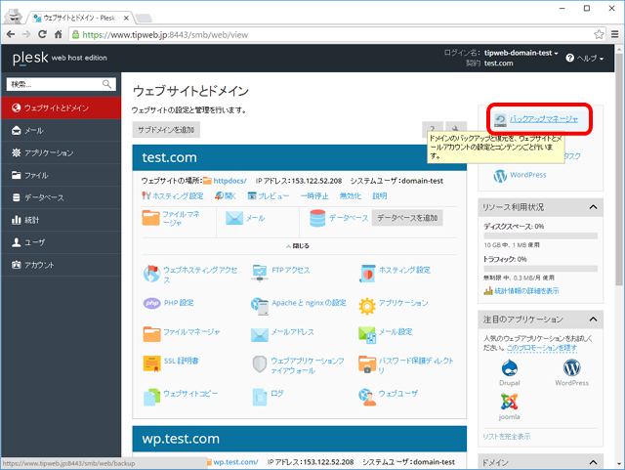Select the Joomla application icon

point(510,402)
